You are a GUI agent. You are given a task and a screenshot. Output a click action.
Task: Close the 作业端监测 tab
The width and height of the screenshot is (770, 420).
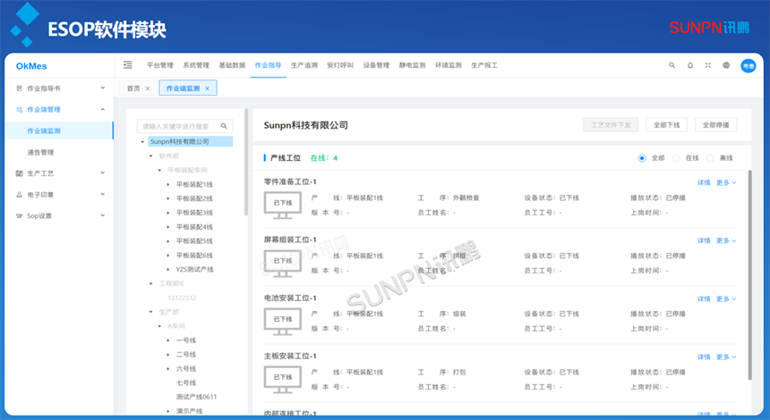207,88
